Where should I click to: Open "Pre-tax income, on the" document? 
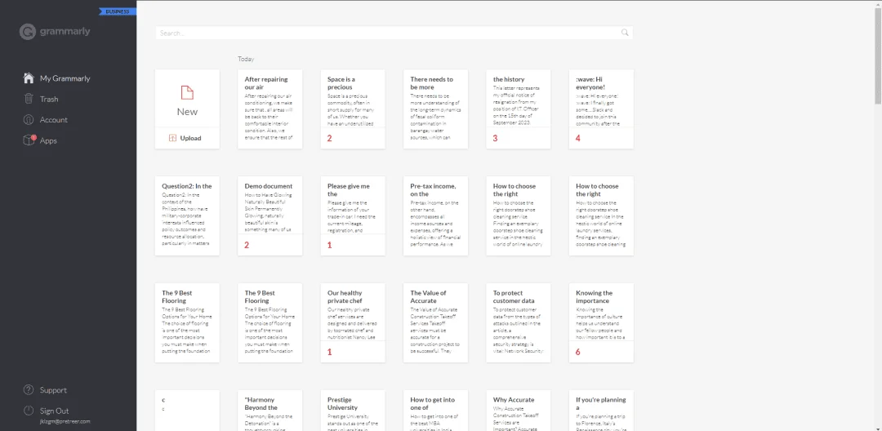pos(435,215)
